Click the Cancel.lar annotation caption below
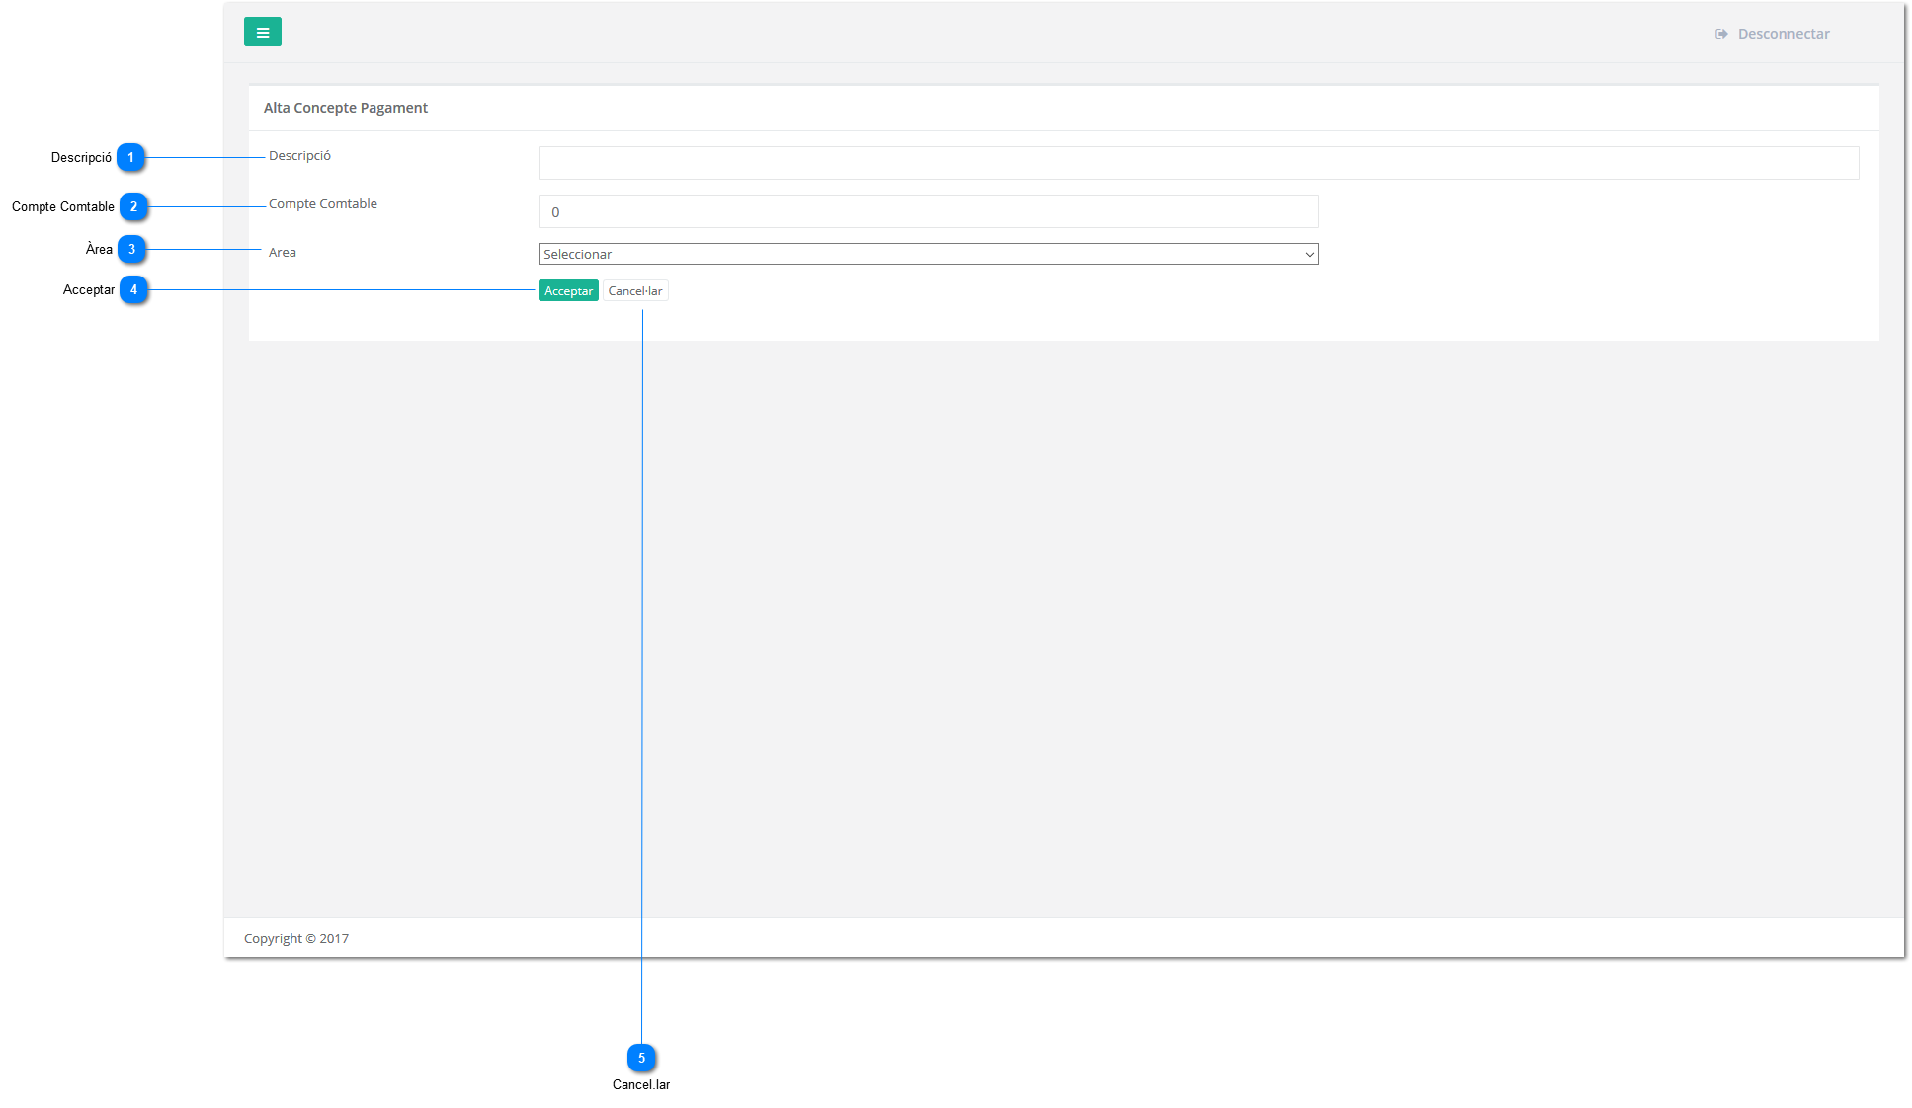The height and width of the screenshot is (1108, 1912). (x=640, y=1084)
